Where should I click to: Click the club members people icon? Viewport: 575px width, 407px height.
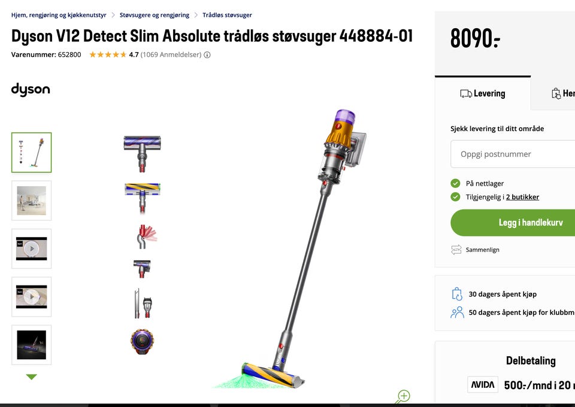[457, 312]
